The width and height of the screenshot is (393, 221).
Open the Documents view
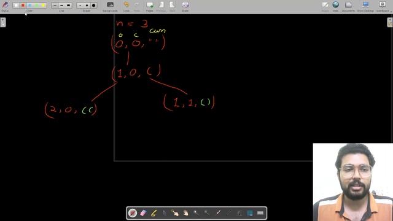348,7
